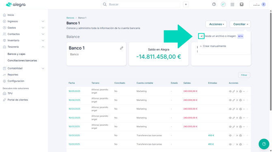Open floating help bubble at bottom right
Screen dimensions: 272x152
264,144
